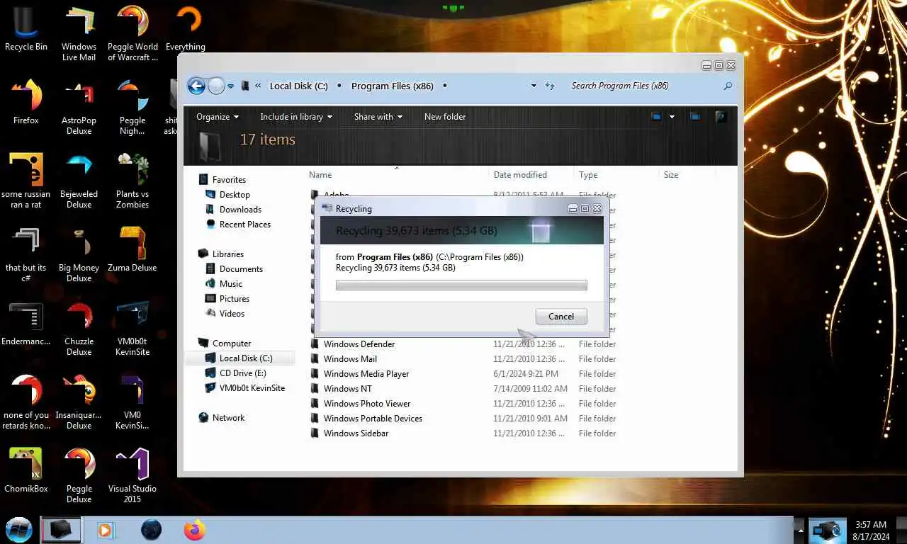Open Explorer help button
The height and width of the screenshot is (544, 907).
(x=721, y=117)
